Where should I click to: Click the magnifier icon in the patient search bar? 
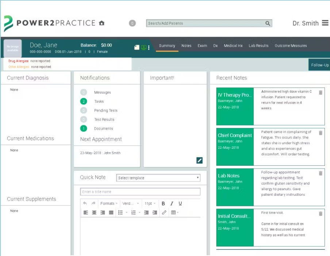pyautogui.click(x=268, y=23)
